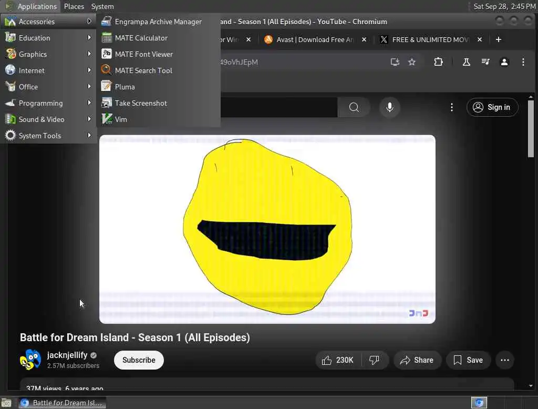Open Chromium three-dot menu
Screen dimensions: 538x409
click(523, 62)
